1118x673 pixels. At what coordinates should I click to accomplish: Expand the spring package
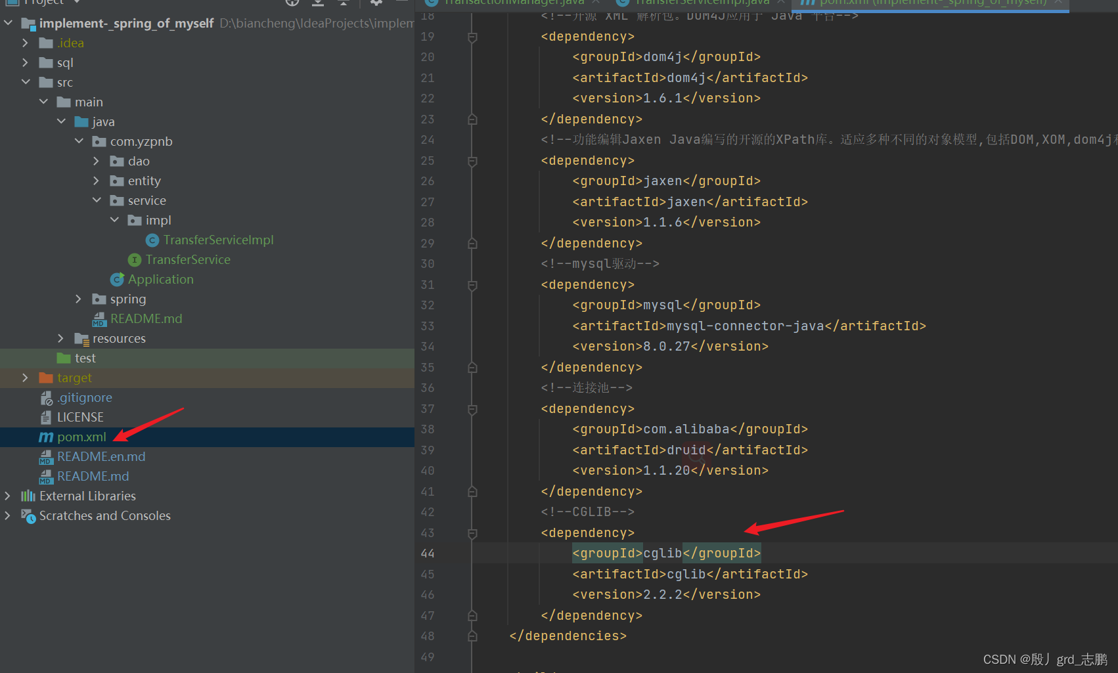tap(78, 299)
